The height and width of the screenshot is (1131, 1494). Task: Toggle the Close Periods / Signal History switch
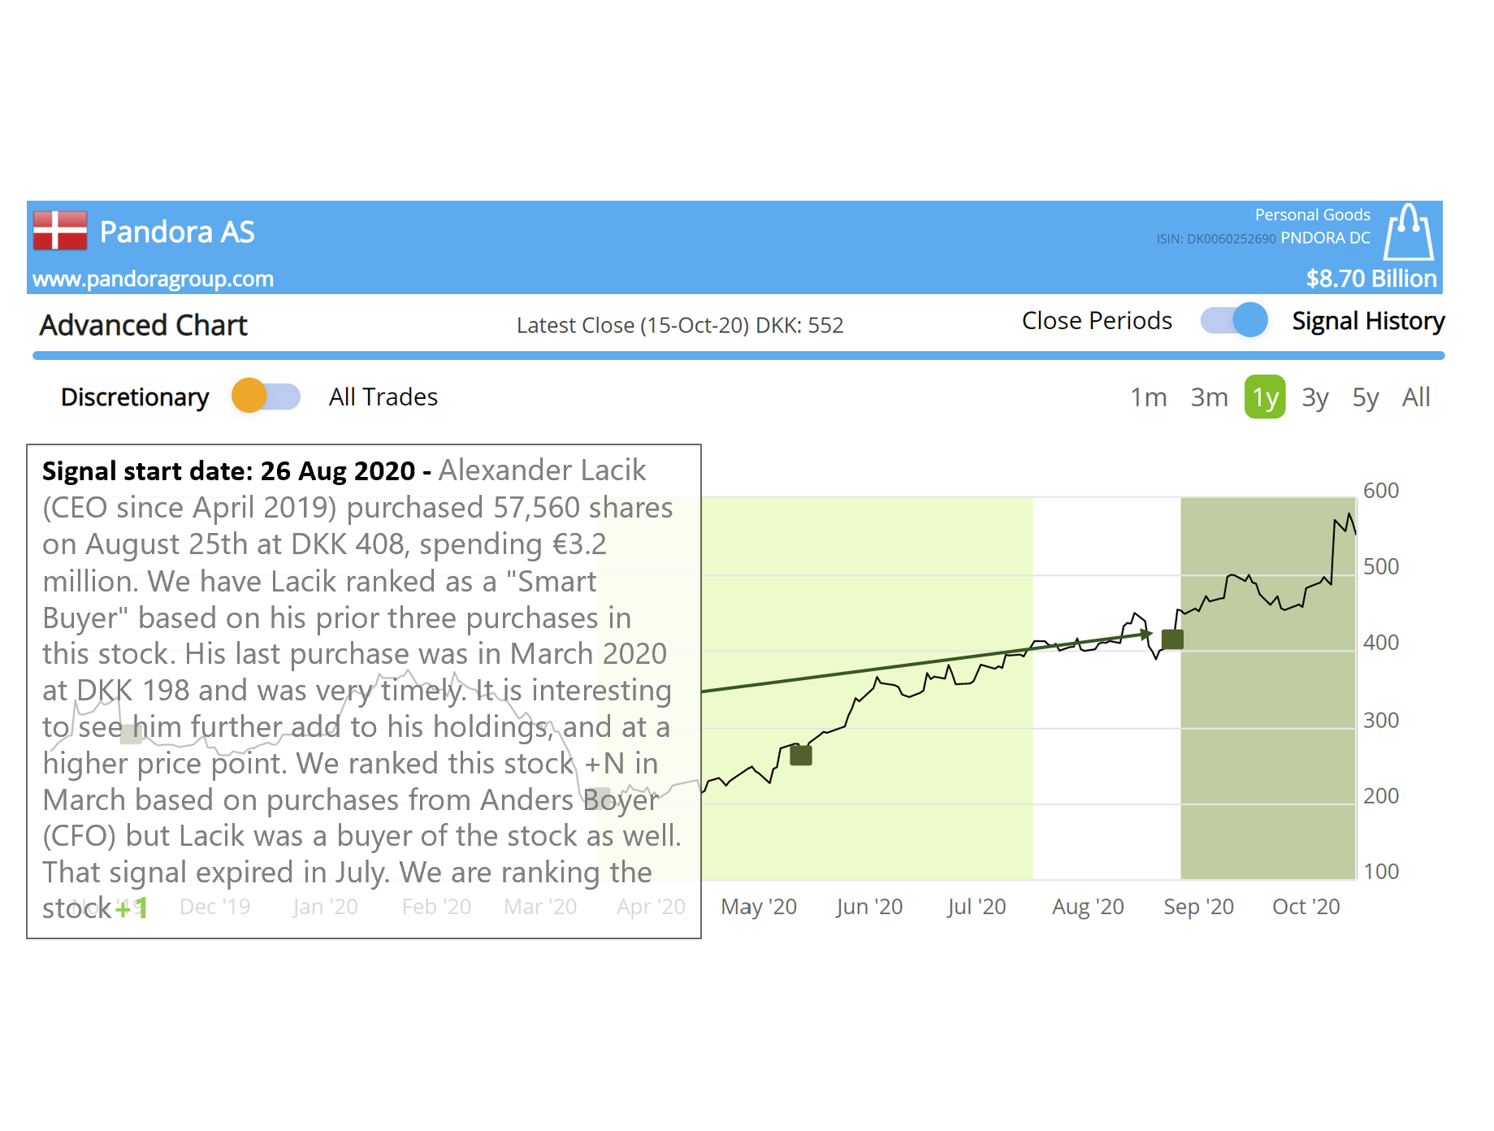(1234, 320)
